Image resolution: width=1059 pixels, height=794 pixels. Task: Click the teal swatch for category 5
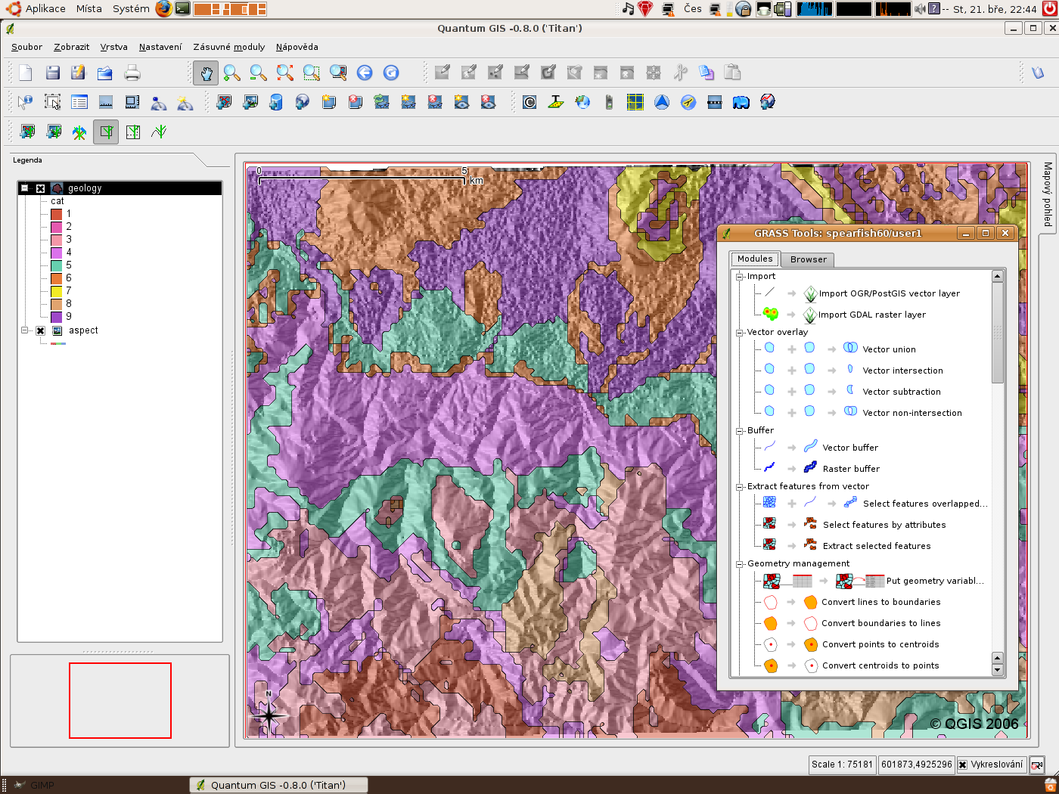tap(56, 265)
